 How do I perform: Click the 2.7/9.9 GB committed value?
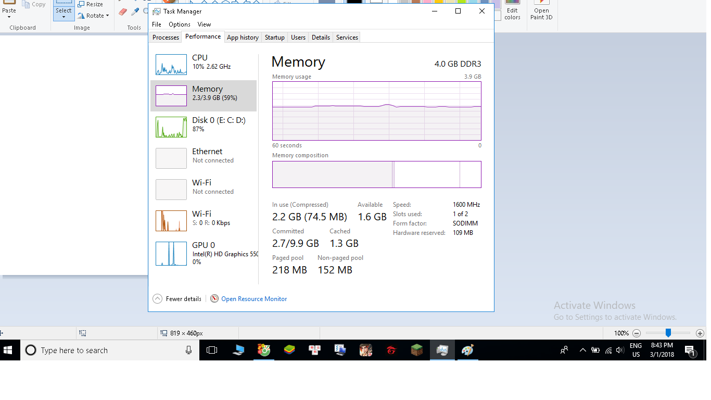[296, 243]
